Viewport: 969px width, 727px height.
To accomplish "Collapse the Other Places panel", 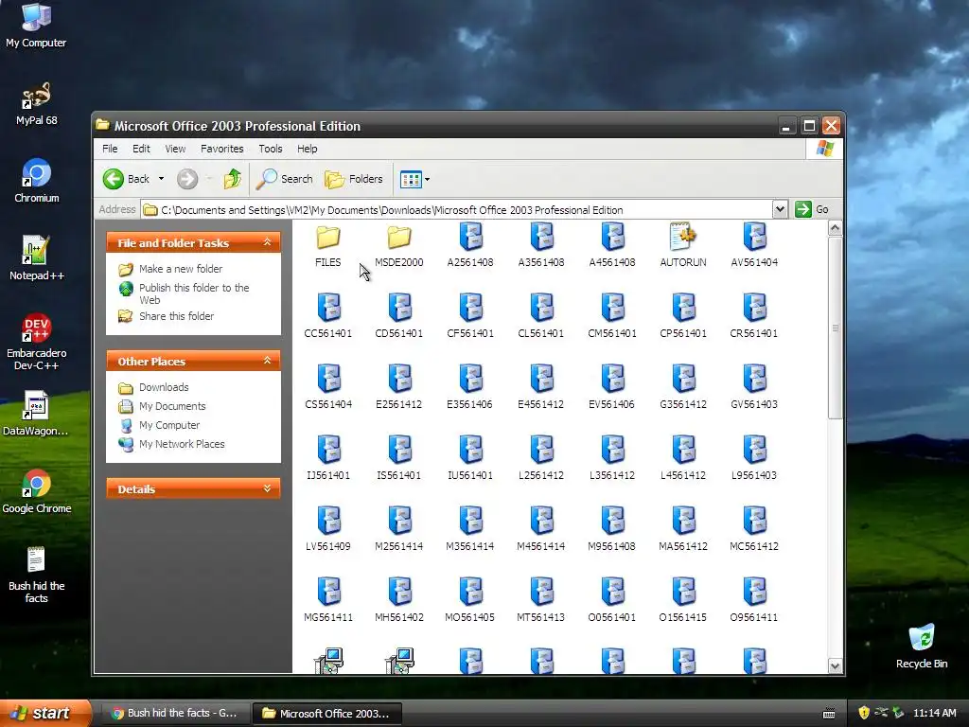I will point(268,361).
